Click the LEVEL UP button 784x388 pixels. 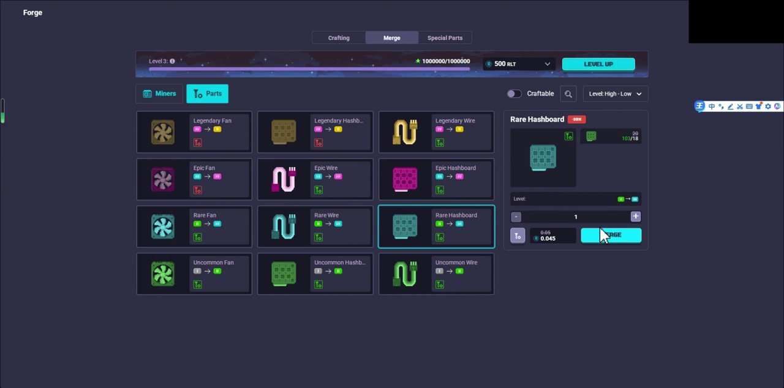click(598, 64)
